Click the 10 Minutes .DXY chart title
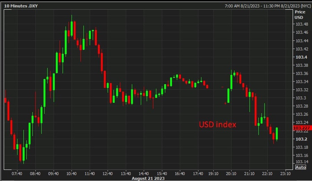The width and height of the screenshot is (312, 181). (x=21, y=6)
